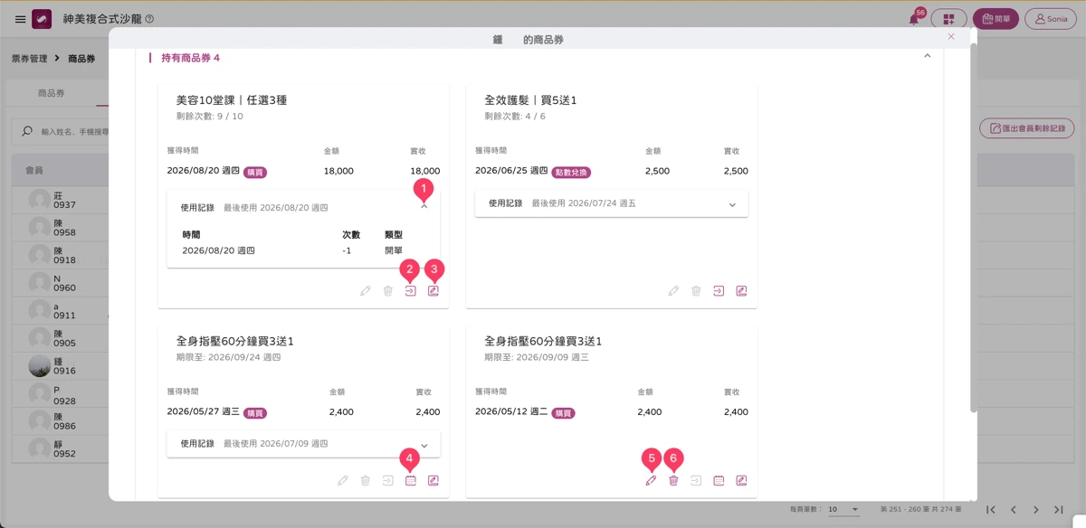The height and width of the screenshot is (528, 1086).
Task: Open calendar for voucher expiring 2026/09/24
Action: (x=411, y=481)
